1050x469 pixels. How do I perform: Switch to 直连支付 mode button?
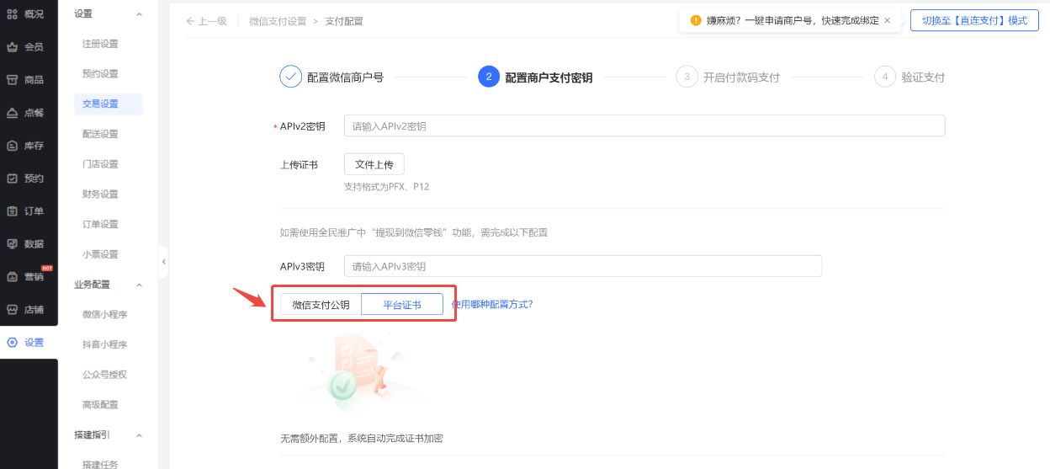(x=974, y=20)
